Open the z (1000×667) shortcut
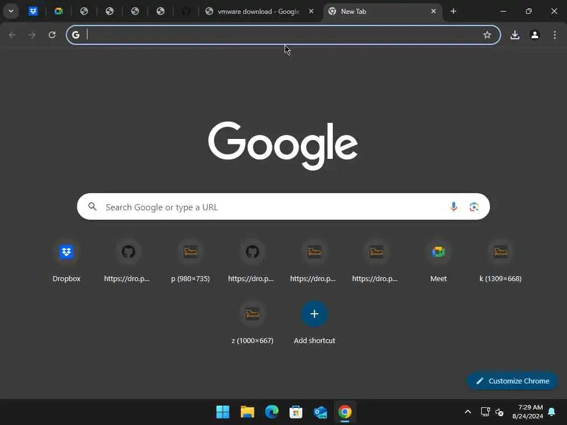567x425 pixels. 252,323
